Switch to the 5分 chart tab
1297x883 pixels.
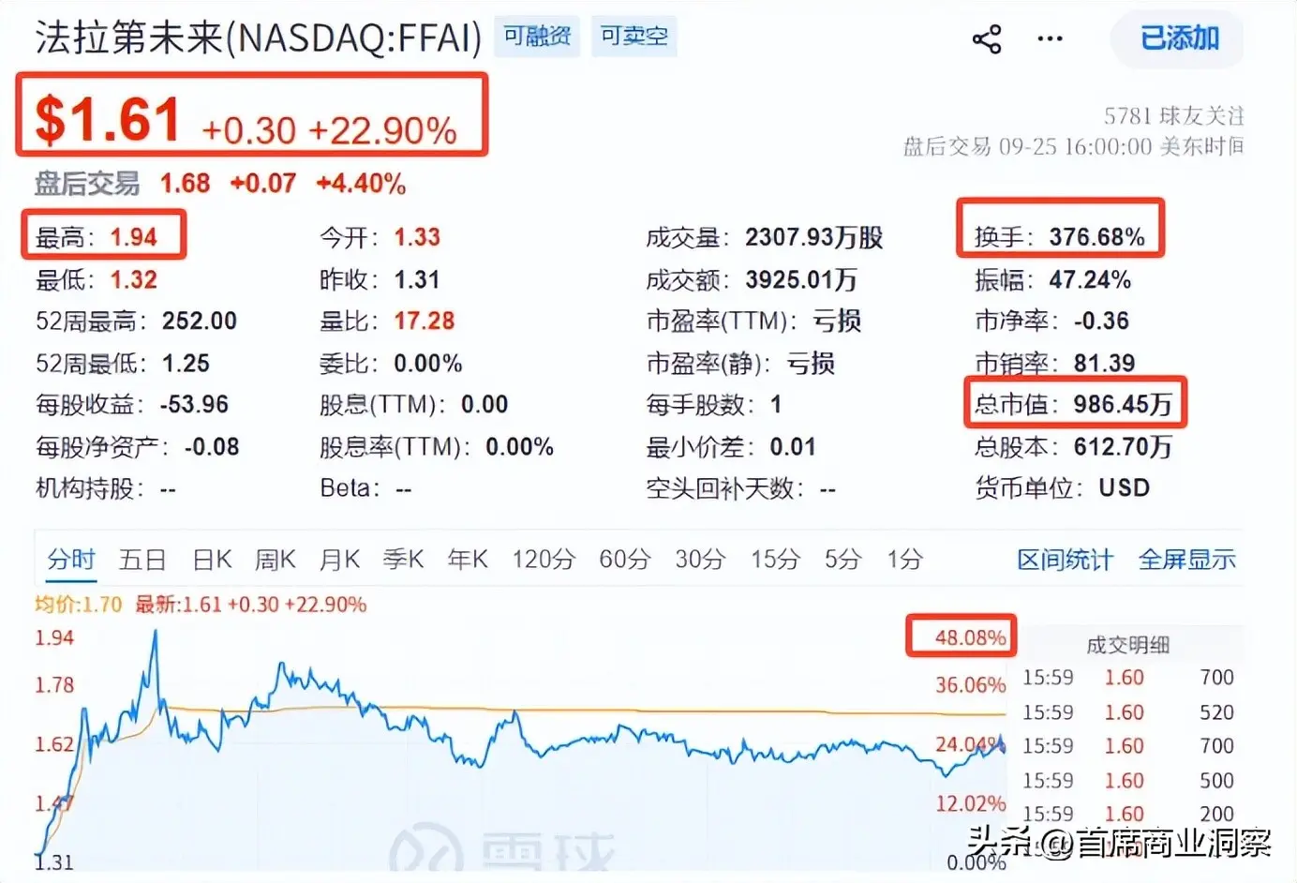click(842, 560)
